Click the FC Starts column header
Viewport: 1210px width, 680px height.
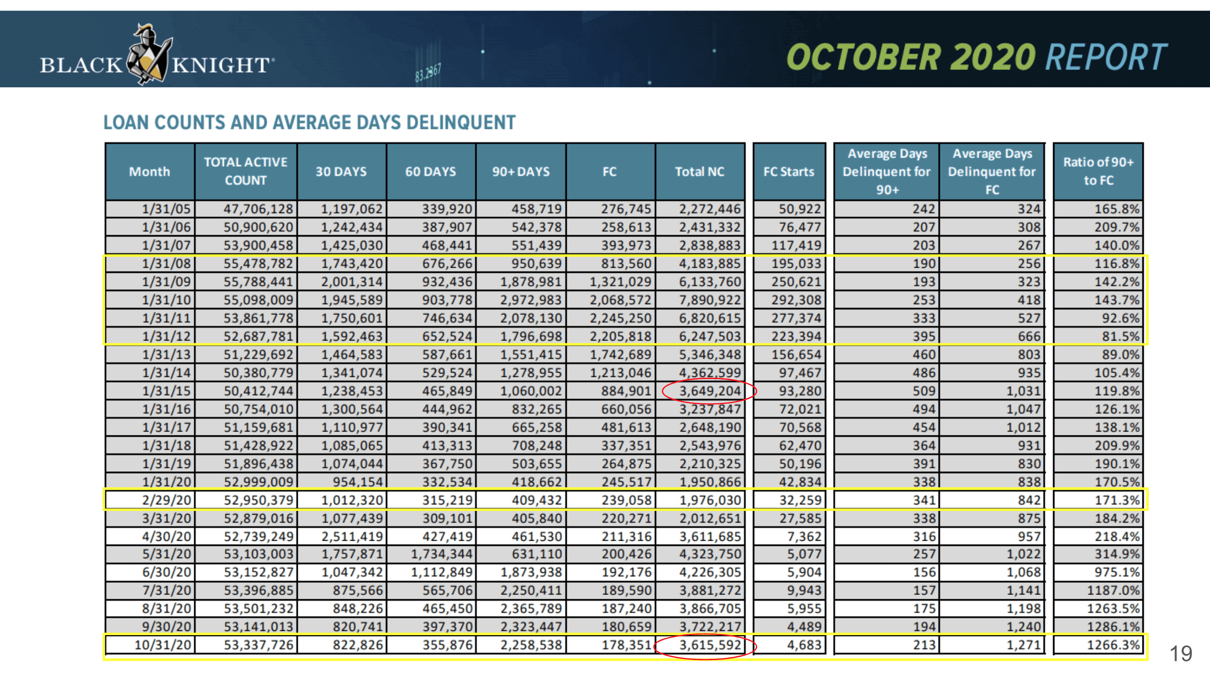click(x=789, y=171)
